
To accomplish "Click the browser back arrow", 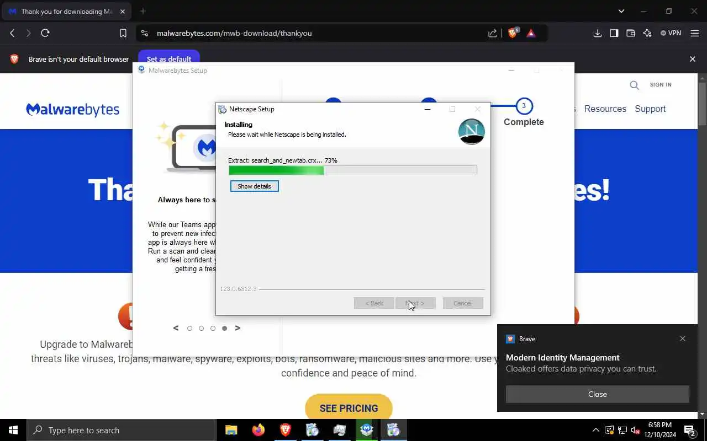I will (12, 33).
